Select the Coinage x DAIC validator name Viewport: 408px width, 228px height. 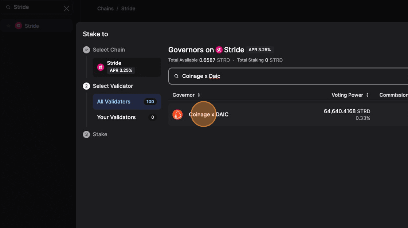pyautogui.click(x=209, y=114)
